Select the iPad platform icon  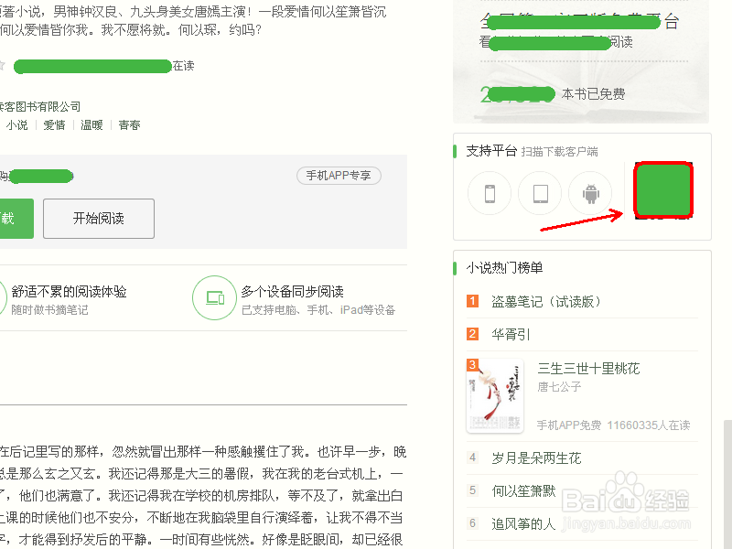tap(540, 193)
